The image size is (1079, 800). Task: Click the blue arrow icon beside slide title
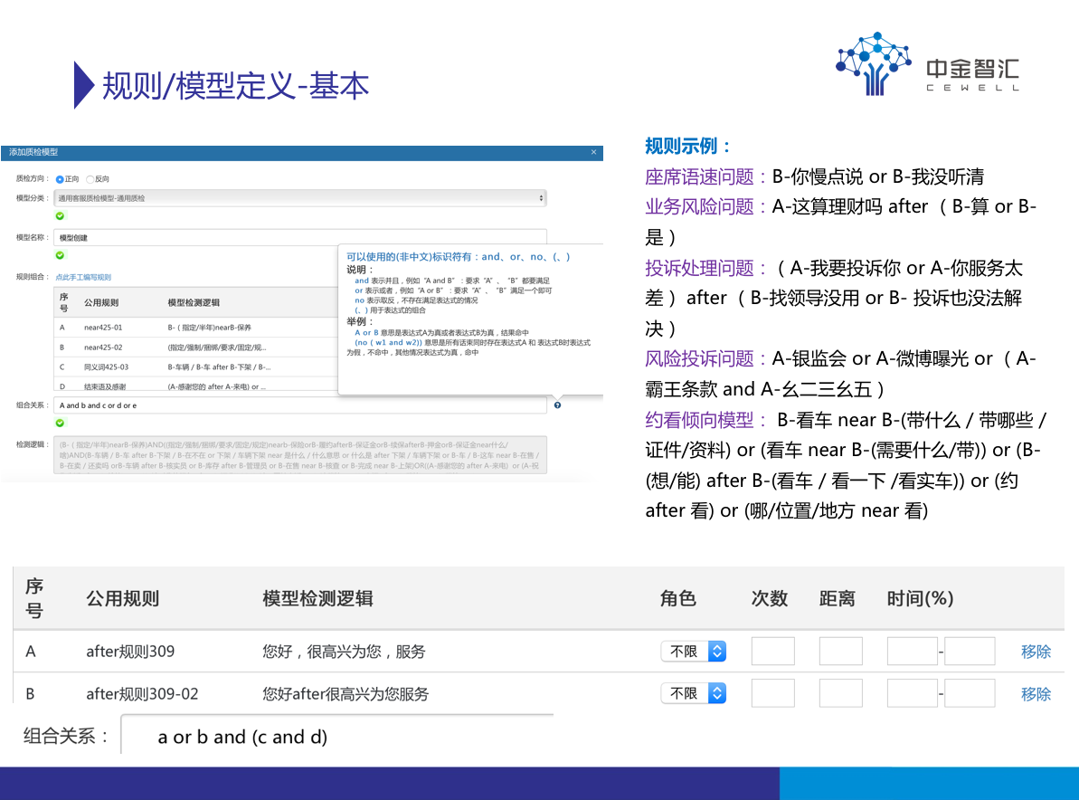84,85
